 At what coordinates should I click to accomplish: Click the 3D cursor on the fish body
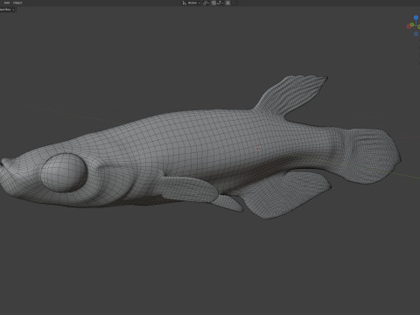click(258, 149)
